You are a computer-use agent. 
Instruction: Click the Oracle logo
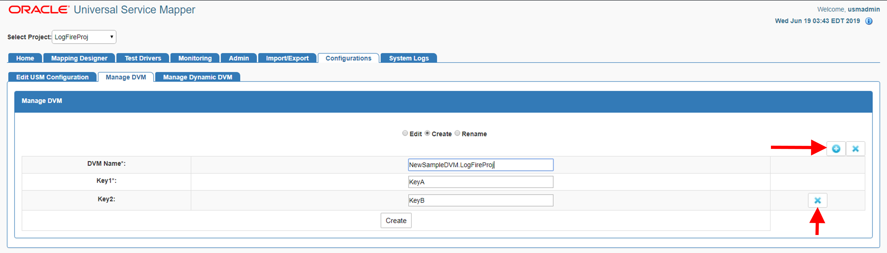pos(39,10)
